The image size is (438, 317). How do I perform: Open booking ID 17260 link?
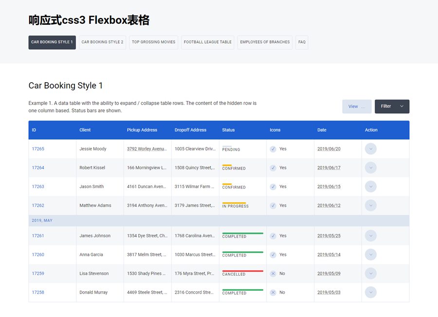tap(38, 255)
